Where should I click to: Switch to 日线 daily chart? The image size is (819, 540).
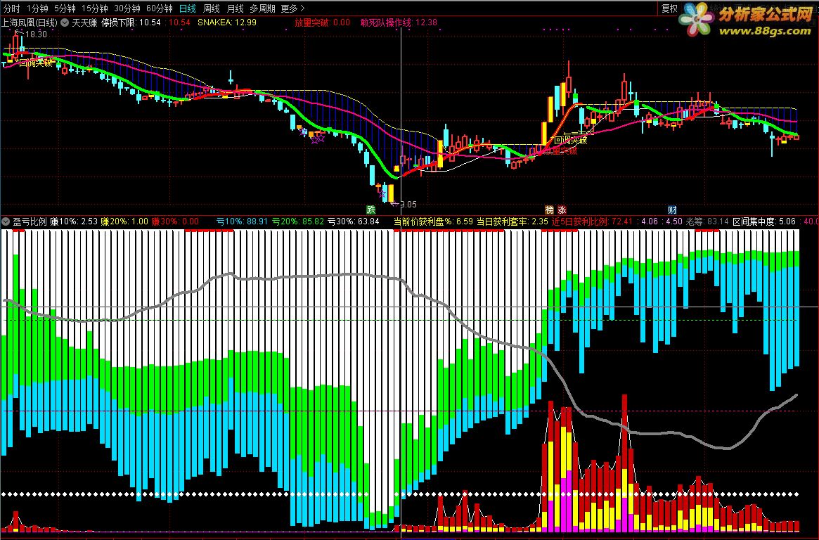(x=188, y=8)
